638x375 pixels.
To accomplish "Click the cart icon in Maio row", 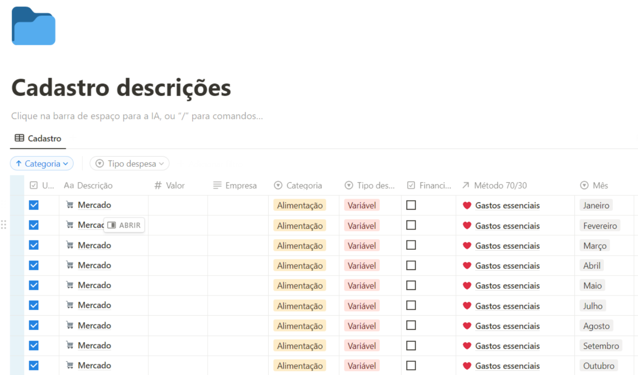I will (x=70, y=285).
